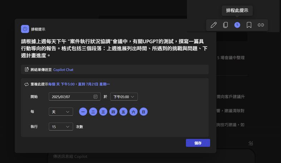The height and width of the screenshot is (163, 281).
Task: Click the sparkle icon in the chat background
Action: coord(251,143)
